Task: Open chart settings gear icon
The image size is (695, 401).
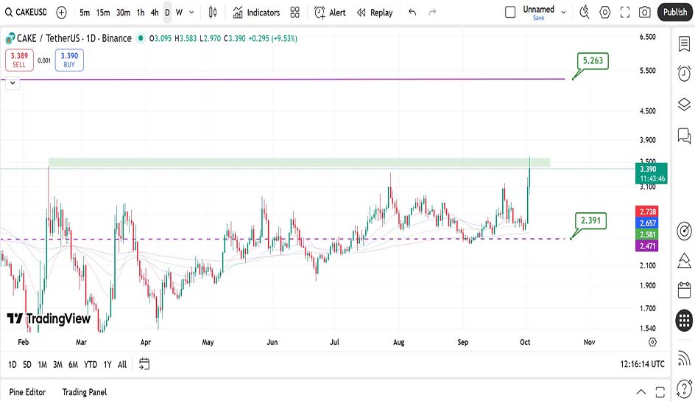Action: click(605, 13)
